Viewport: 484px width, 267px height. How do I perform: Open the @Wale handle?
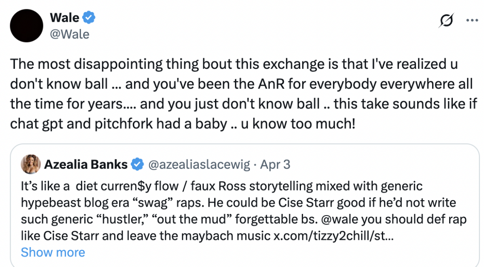pyautogui.click(x=69, y=34)
